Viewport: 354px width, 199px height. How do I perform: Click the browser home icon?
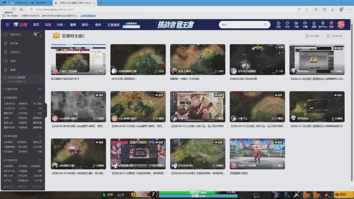pos(21,9)
